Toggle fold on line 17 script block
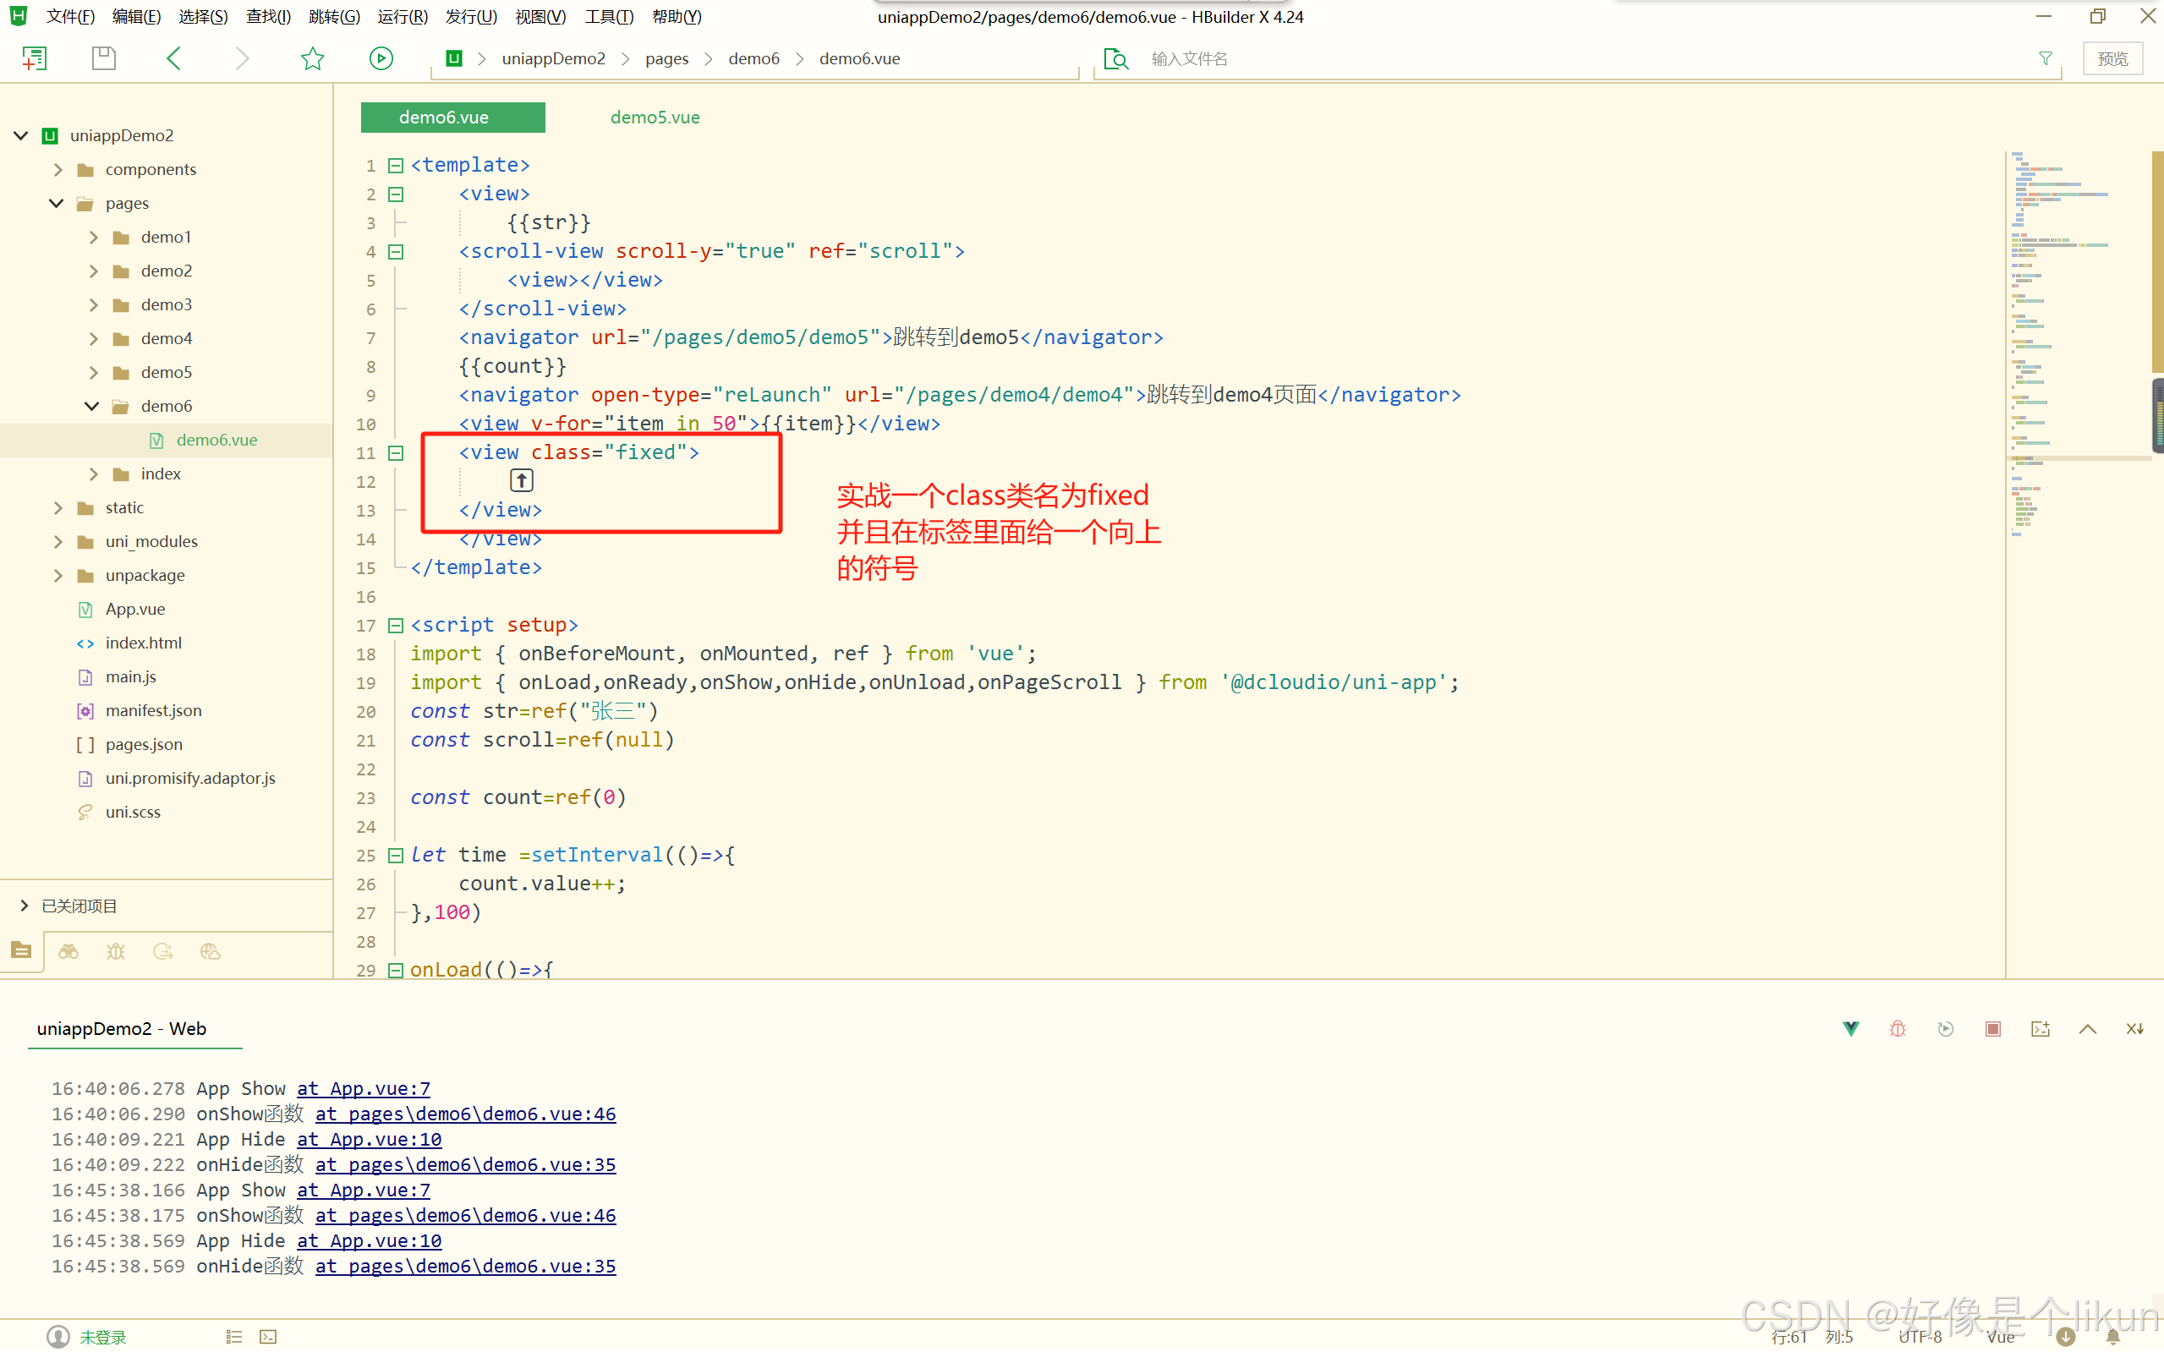 pos(395,626)
